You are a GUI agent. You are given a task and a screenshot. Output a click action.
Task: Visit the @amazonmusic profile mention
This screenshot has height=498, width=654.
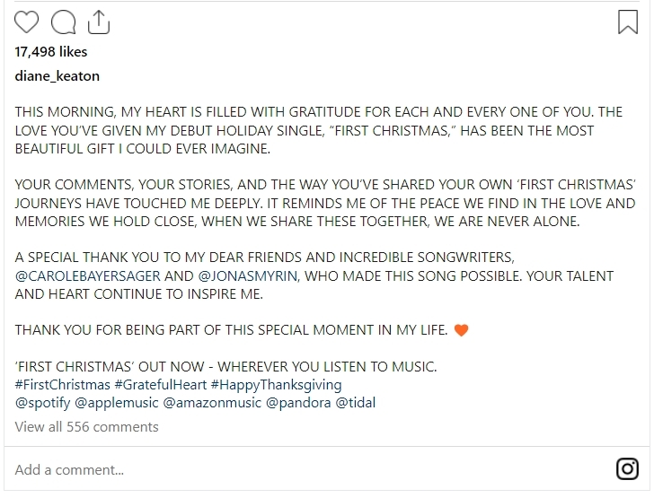(x=210, y=403)
